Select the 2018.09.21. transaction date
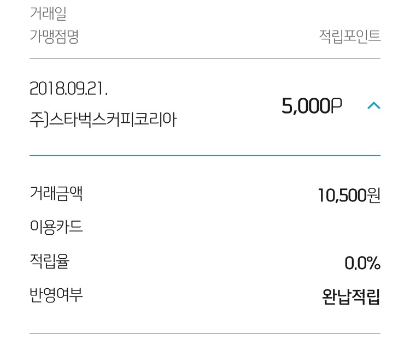Image resolution: width=410 pixels, height=339 pixels. click(x=68, y=89)
